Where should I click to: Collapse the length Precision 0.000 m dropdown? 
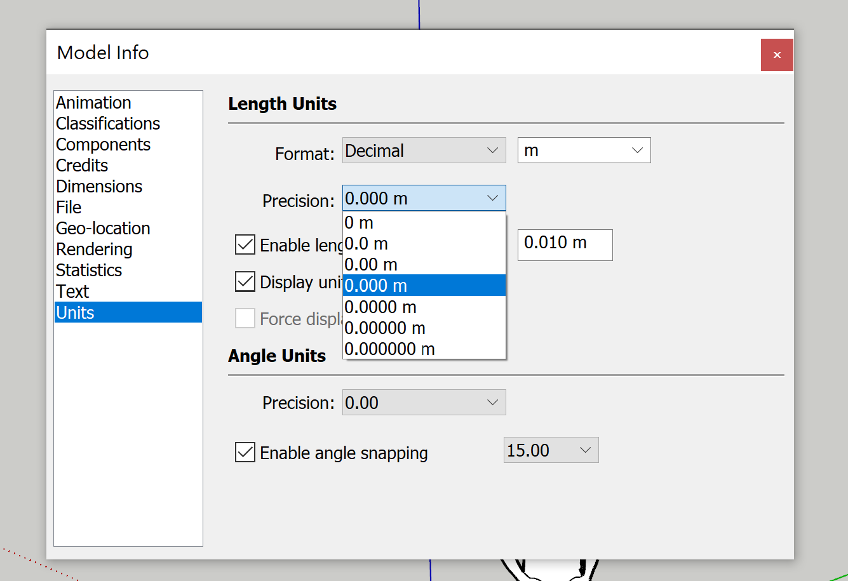coord(424,198)
